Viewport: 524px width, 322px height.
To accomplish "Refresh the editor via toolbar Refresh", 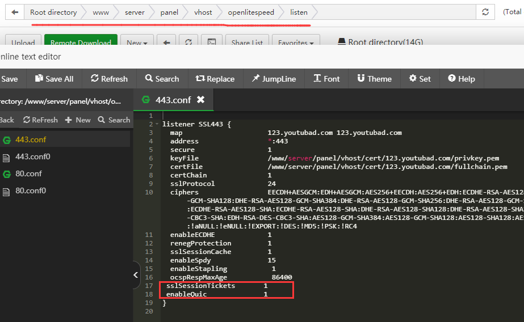I will click(109, 79).
